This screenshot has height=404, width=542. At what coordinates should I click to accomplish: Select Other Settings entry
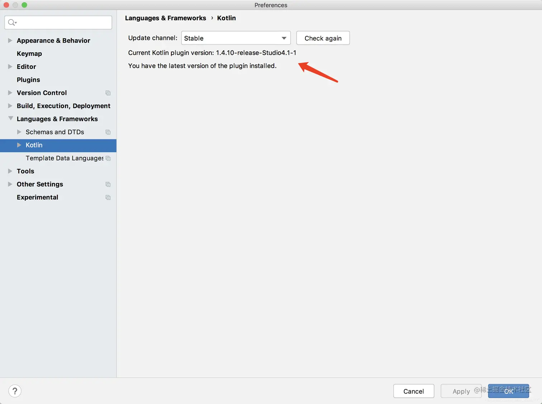40,184
